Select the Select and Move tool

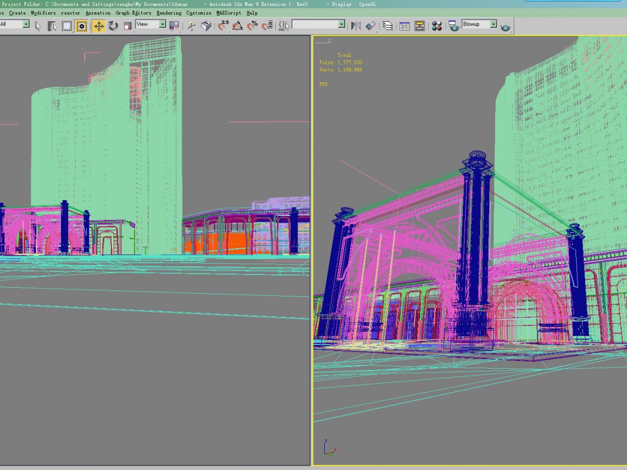[x=98, y=25]
